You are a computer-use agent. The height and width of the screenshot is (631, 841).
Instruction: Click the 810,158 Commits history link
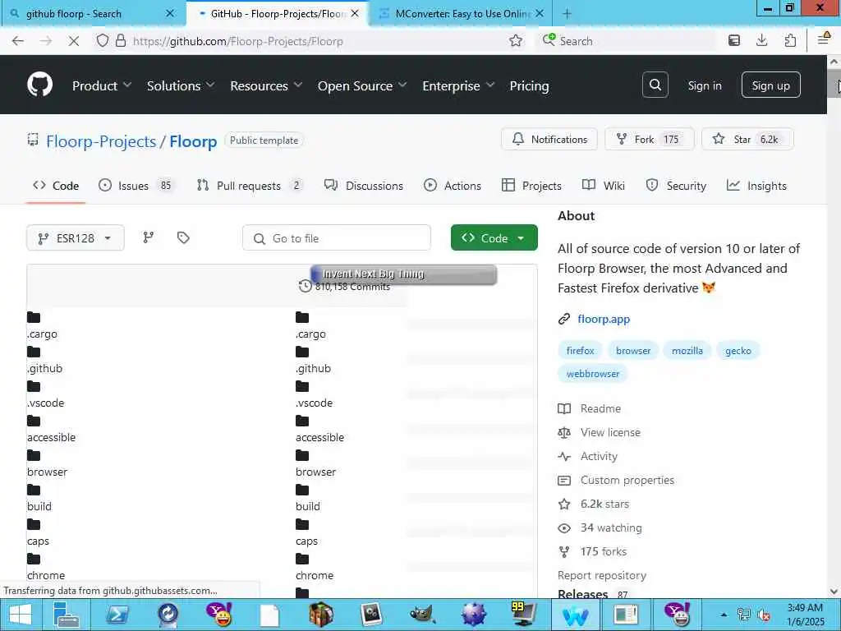345,287
